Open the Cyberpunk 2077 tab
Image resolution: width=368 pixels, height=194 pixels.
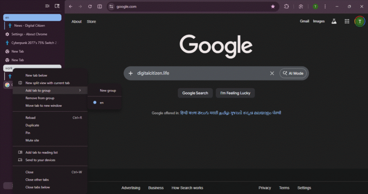tap(33, 43)
